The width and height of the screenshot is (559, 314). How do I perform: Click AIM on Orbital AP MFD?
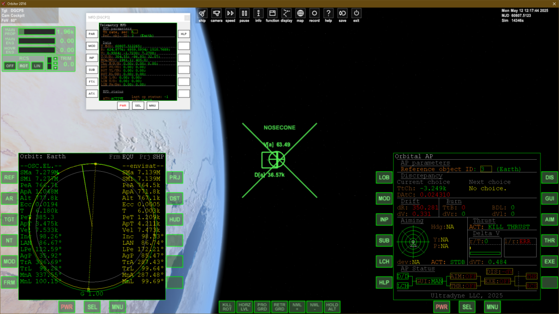[x=549, y=219]
